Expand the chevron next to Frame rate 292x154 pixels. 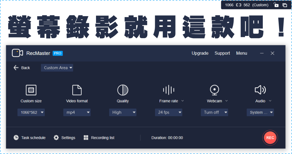click(x=182, y=101)
